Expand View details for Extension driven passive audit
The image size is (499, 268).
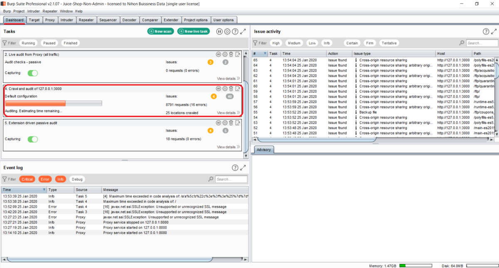coord(228,147)
